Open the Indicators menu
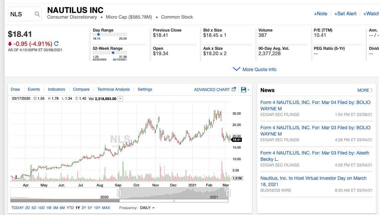This screenshot has width=379, height=215. click(x=56, y=89)
